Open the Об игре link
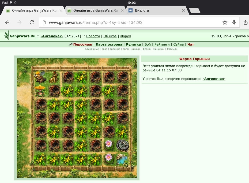This screenshot has height=183, width=249. coord(110,36)
